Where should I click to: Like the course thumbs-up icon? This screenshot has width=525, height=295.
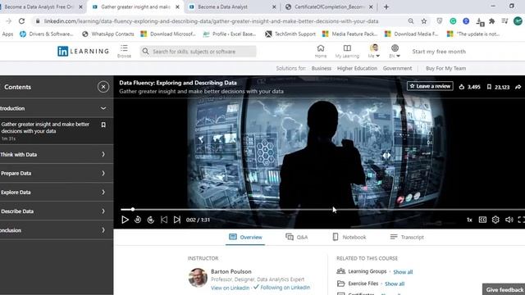click(462, 87)
